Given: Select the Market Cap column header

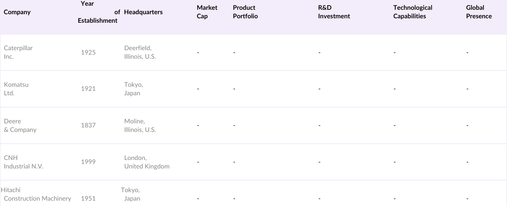Looking at the screenshot, I should [x=207, y=12].
